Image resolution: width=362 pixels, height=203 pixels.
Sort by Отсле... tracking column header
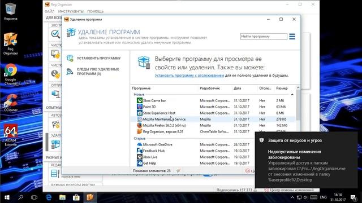click(x=265, y=88)
